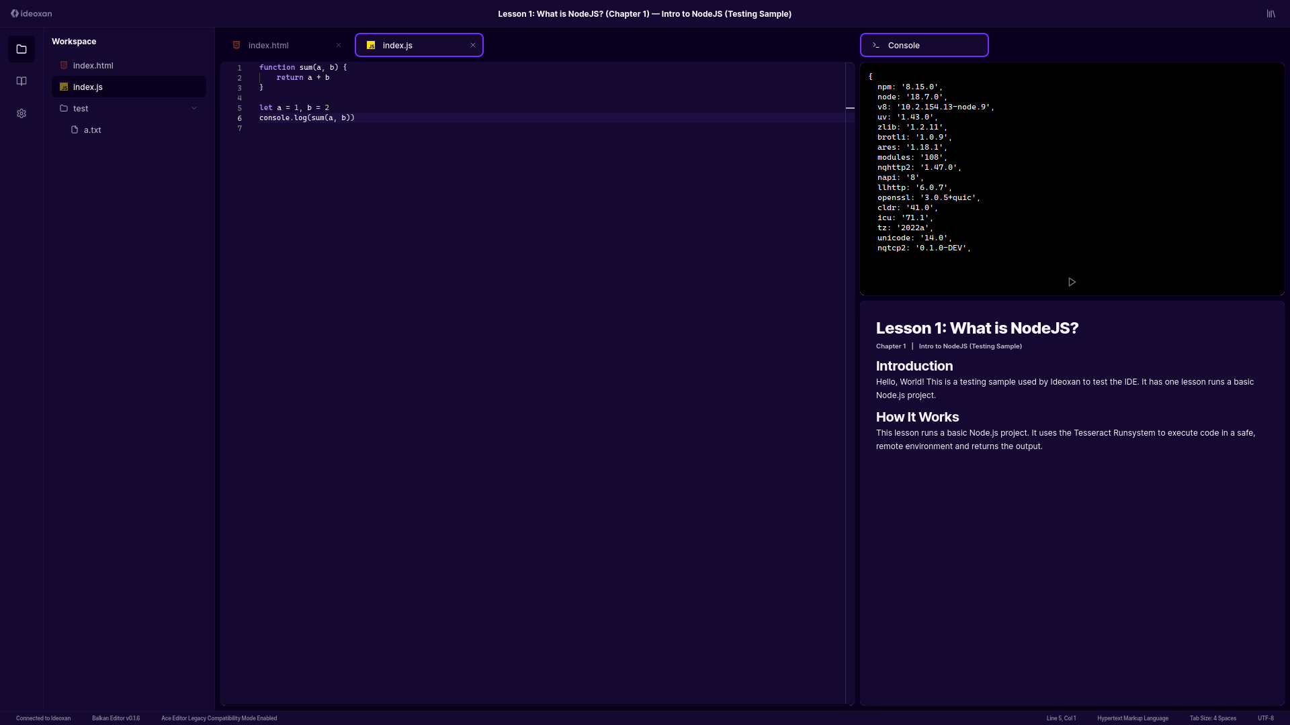Click the ideoxan logo in the top-left

coord(31,13)
